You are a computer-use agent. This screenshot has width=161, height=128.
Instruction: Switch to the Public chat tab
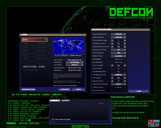coord(55,100)
